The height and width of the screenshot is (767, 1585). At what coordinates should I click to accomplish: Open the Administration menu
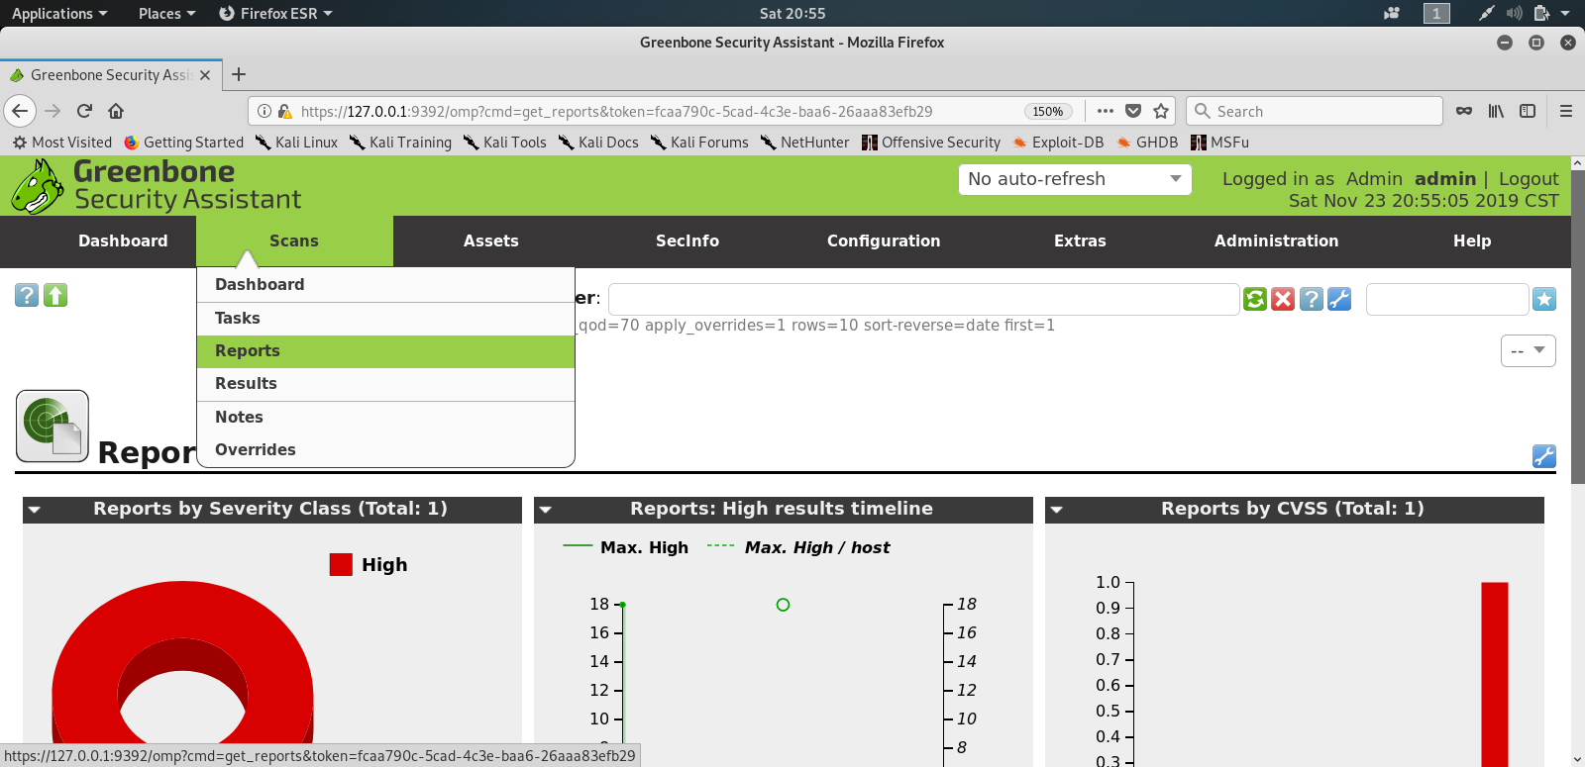[1276, 240]
